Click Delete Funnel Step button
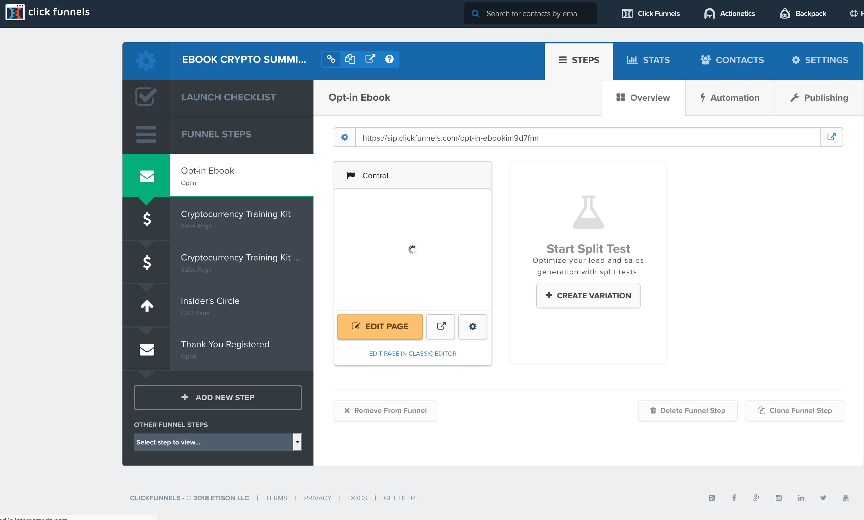 [x=687, y=411]
